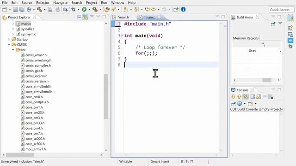Fold the main function at line 3
Viewport: 296px width, 166px height.
(x=122, y=35)
